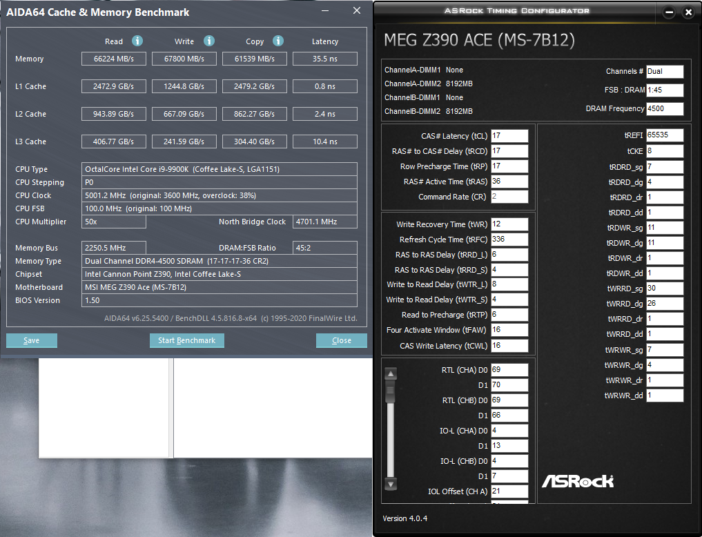The height and width of the screenshot is (537, 702).
Task: Click the RAS# Active Time (tRAS) field
Action: [509, 182]
